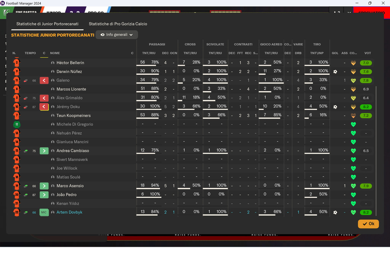Sort by the TEMPO column header
The width and height of the screenshot is (390, 269).
pyautogui.click(x=30, y=53)
